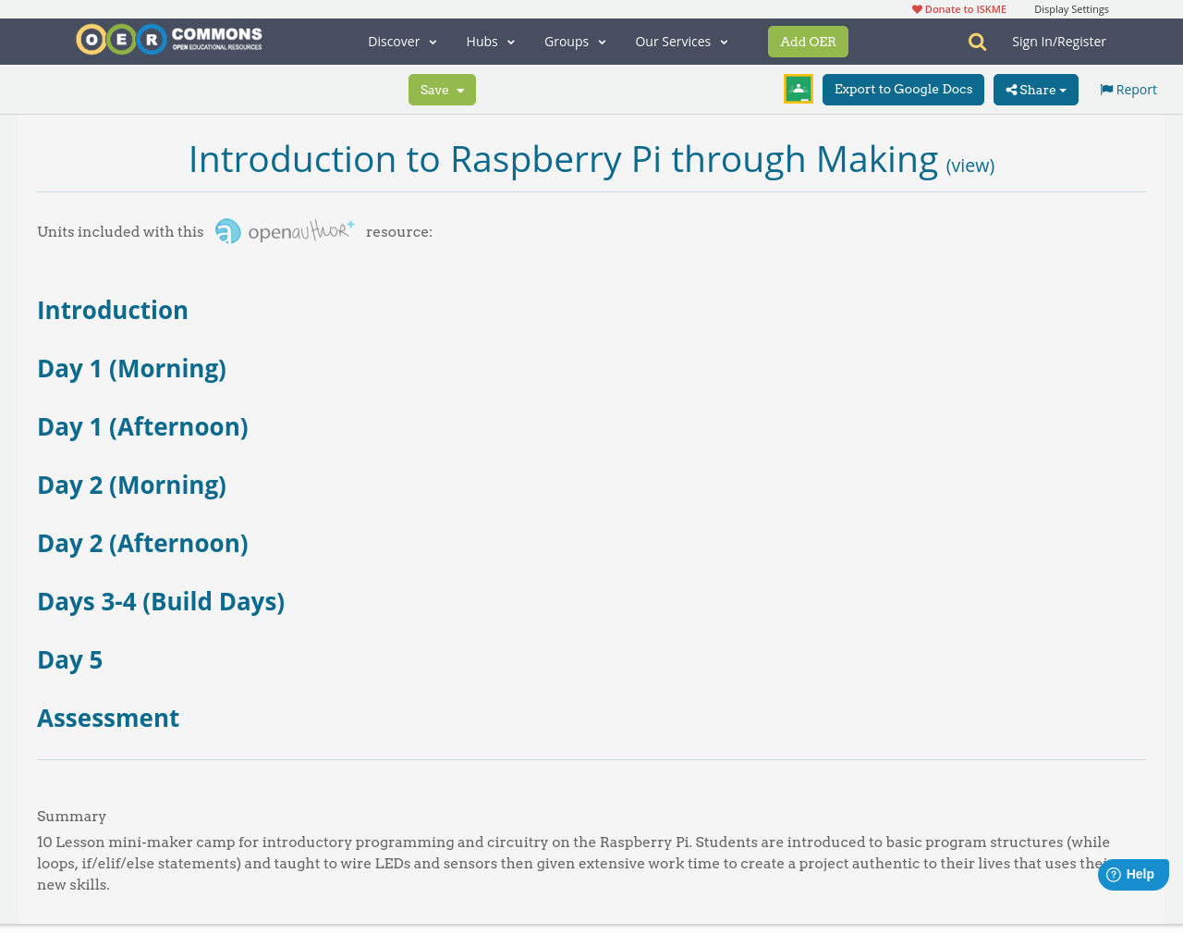Open Display Settings
1183x947 pixels.
(x=1071, y=7)
